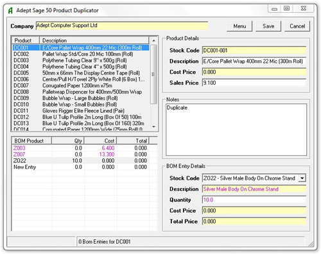Click into the Notes text area
The height and width of the screenshot is (254, 321).
236,130
